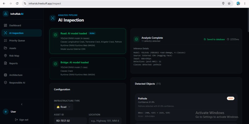
Task: Select AI Inspection in the sidebar
Action: coord(22,33)
